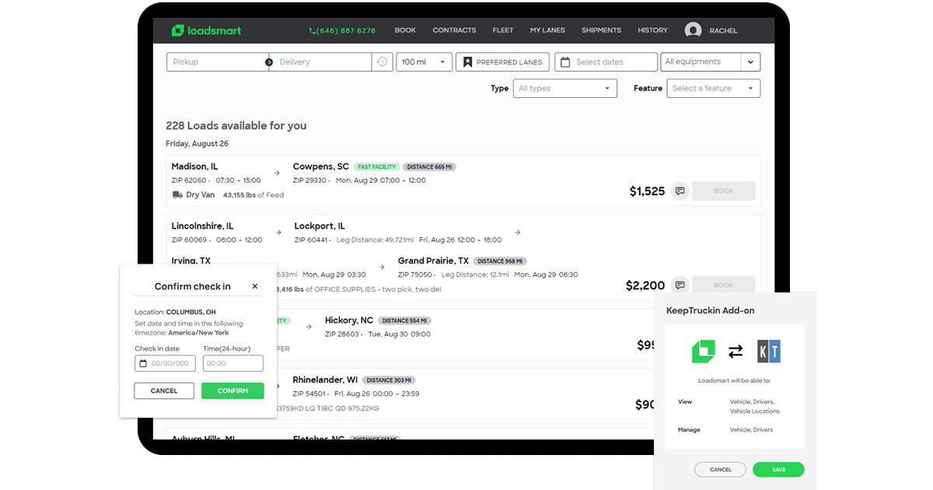Click Rachel's profile avatar icon
The width and height of the screenshot is (933, 490).
click(693, 30)
